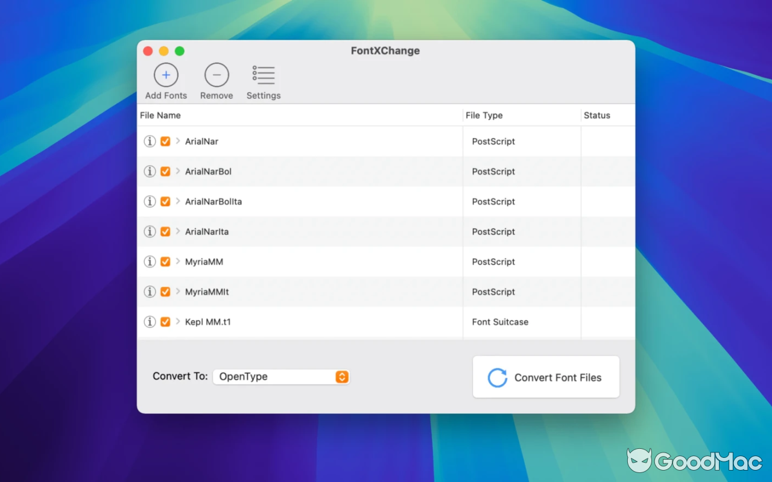
Task: Expand the disclosure arrow beside ArialNarIta
Action: click(x=177, y=231)
